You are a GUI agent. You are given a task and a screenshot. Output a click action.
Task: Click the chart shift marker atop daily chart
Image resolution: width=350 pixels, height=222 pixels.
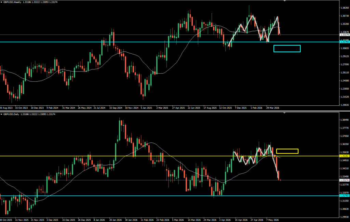coord(284,113)
